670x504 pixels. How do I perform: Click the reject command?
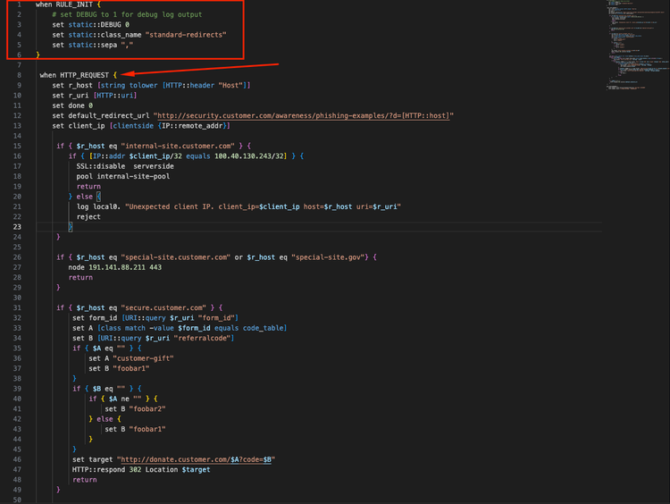click(x=88, y=216)
